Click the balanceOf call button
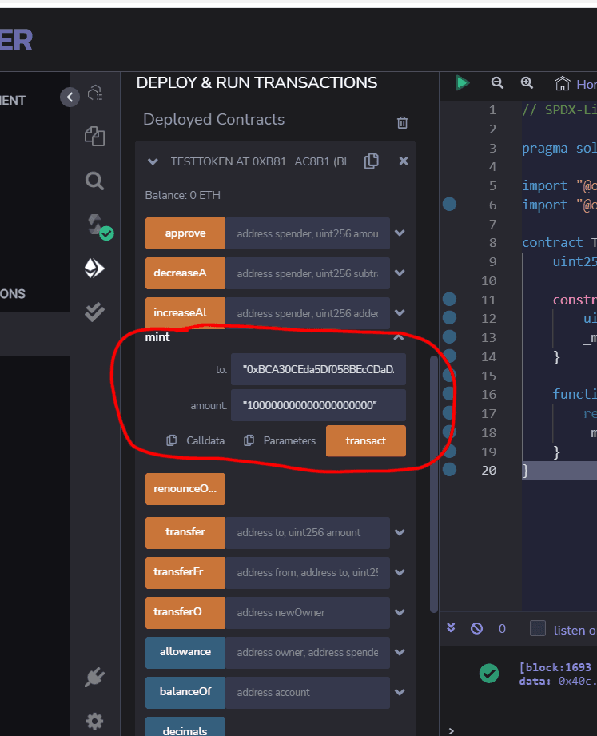 (185, 692)
